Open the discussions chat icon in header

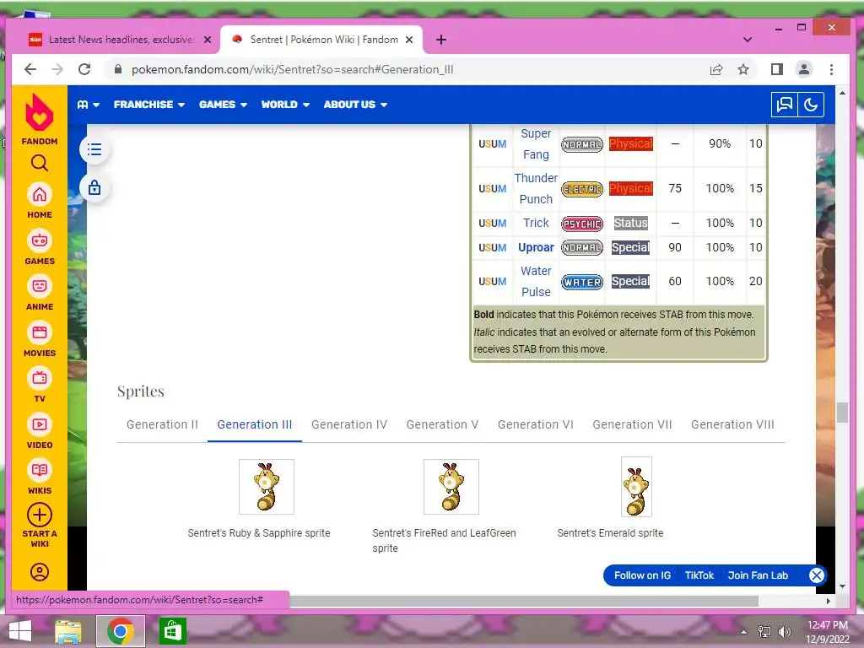tap(784, 105)
